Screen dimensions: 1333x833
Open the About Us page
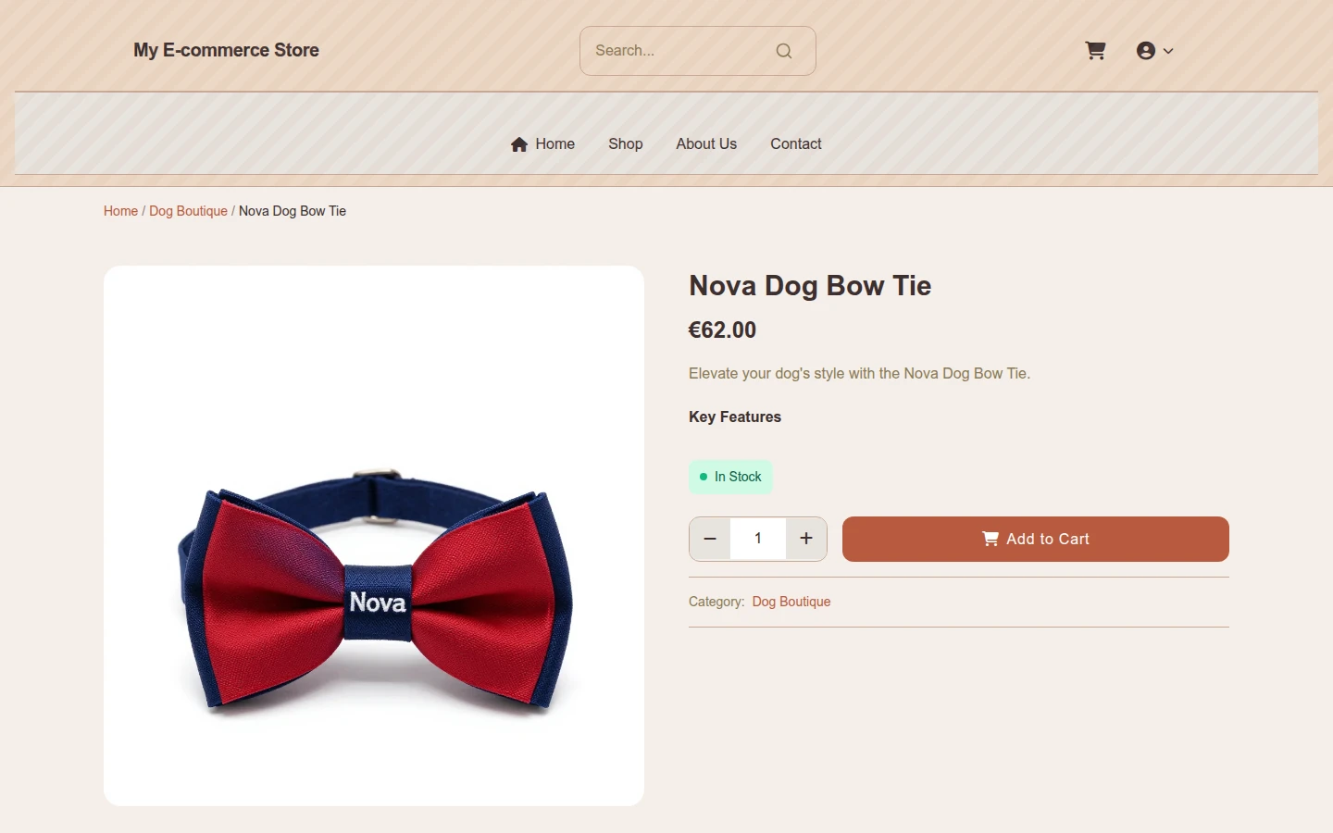[706, 143]
